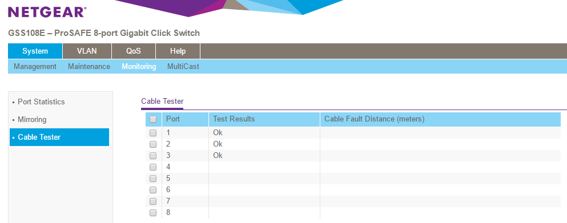Click the NETGEAR logo

[47, 12]
